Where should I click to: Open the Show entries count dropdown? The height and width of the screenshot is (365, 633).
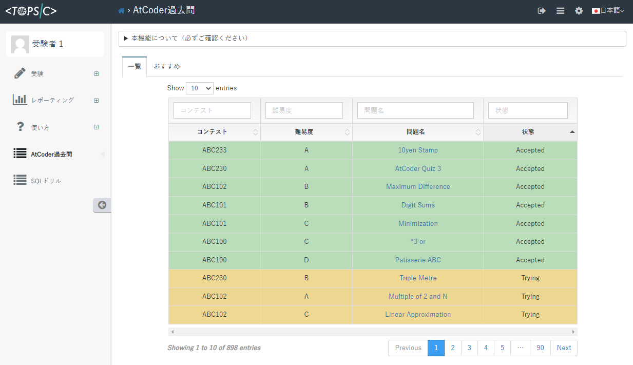point(200,88)
